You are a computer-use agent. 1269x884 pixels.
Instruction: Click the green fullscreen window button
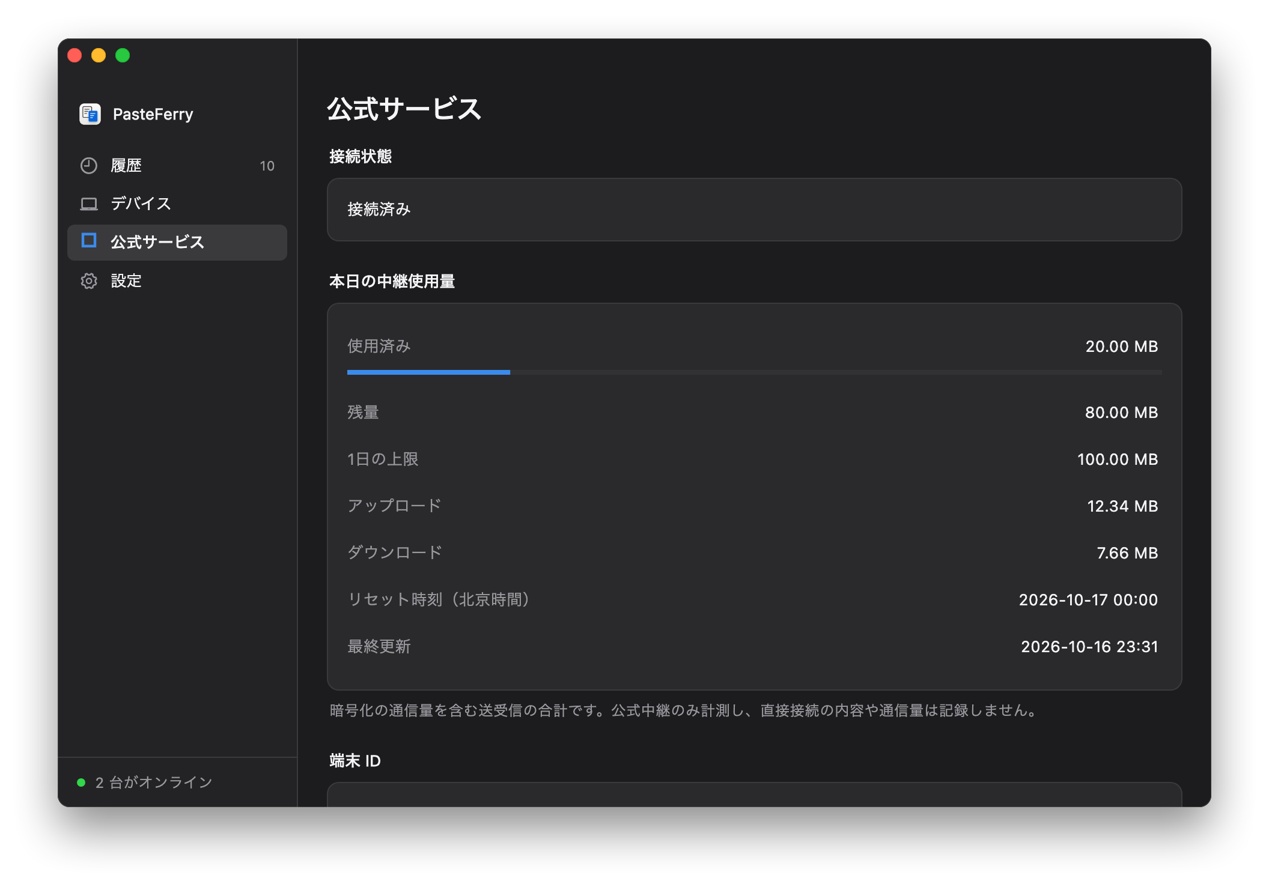pos(123,55)
